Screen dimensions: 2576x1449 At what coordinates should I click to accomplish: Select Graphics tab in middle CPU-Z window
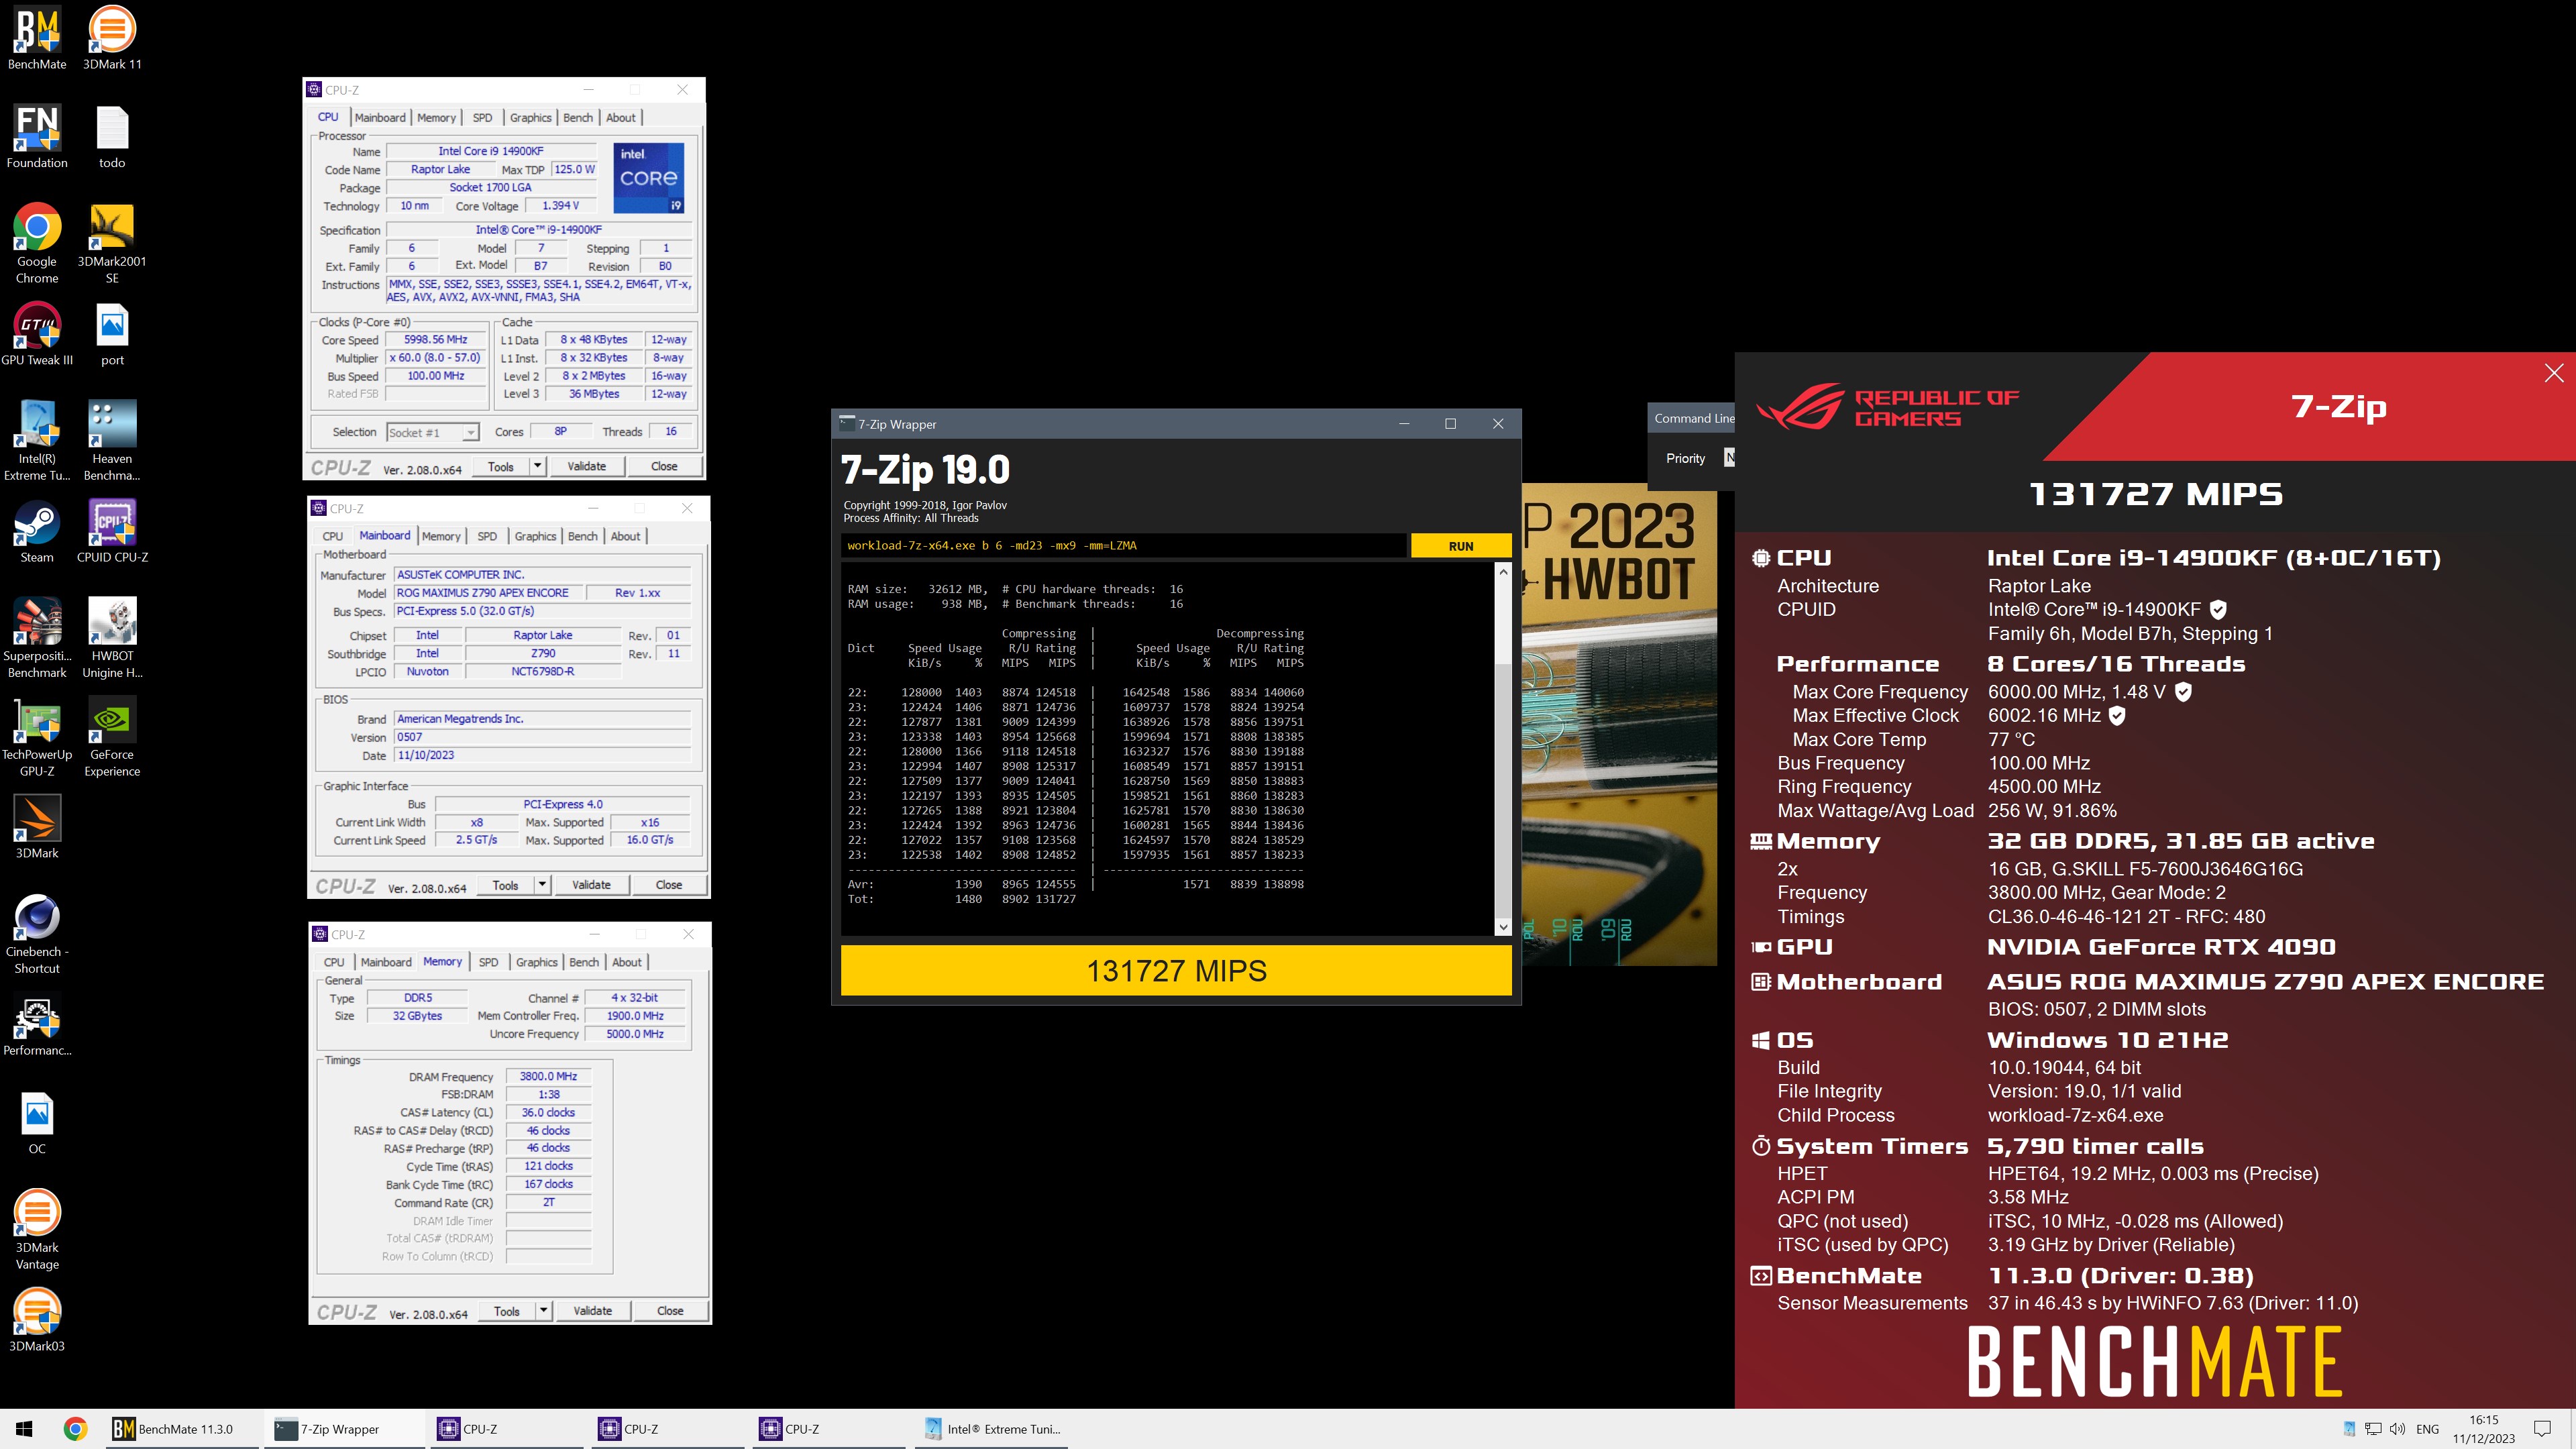pos(535,536)
